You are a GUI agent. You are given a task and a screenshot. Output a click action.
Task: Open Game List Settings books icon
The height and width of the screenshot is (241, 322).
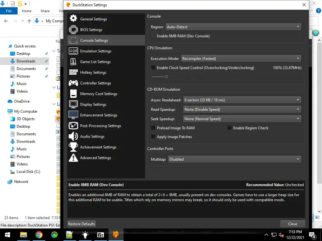(x=73, y=62)
